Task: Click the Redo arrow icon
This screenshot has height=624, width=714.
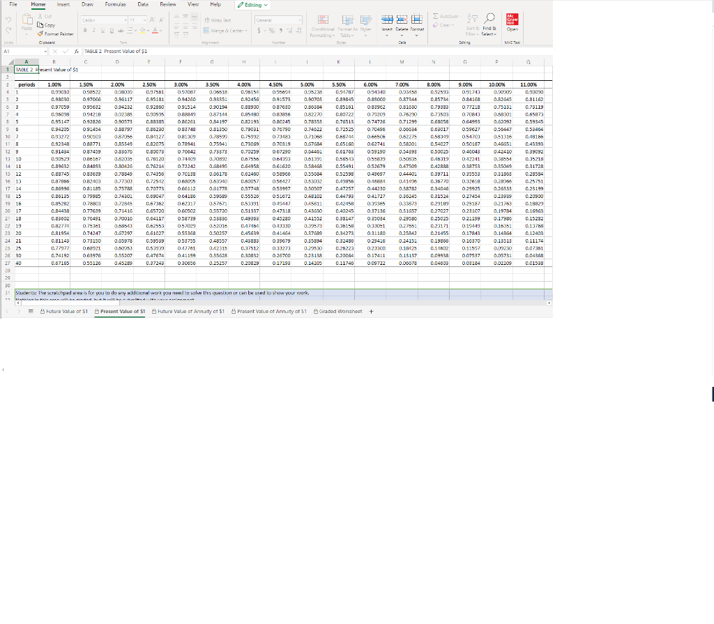Action: [8, 30]
